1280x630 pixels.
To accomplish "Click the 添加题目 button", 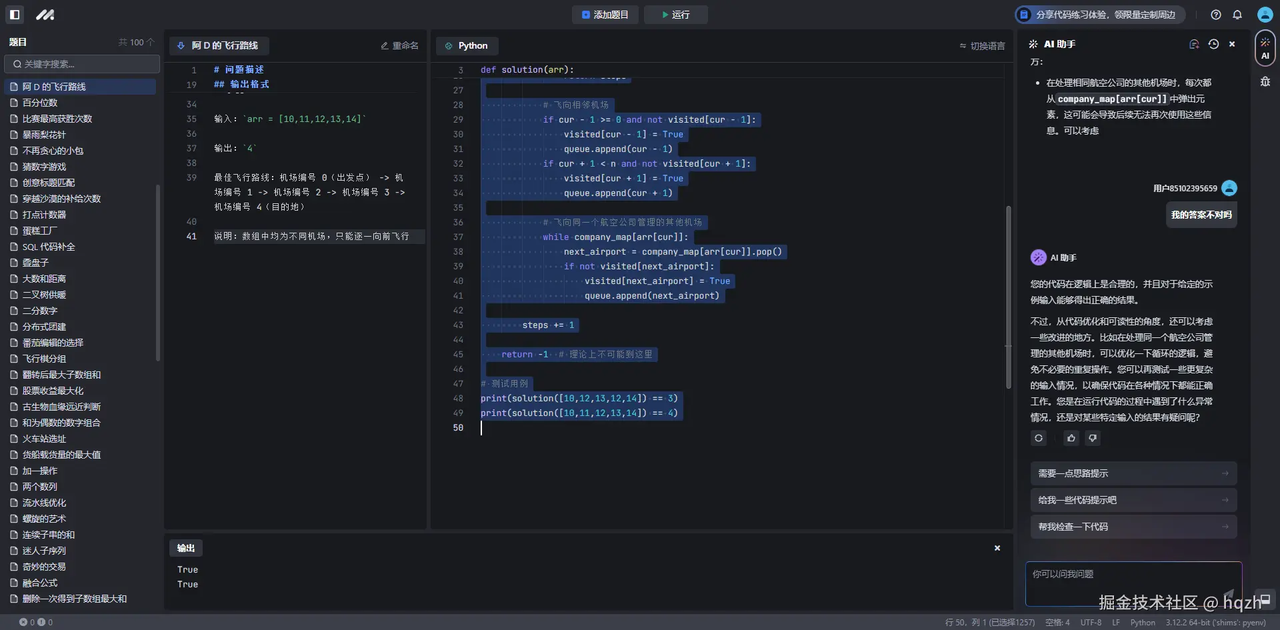I will [605, 15].
